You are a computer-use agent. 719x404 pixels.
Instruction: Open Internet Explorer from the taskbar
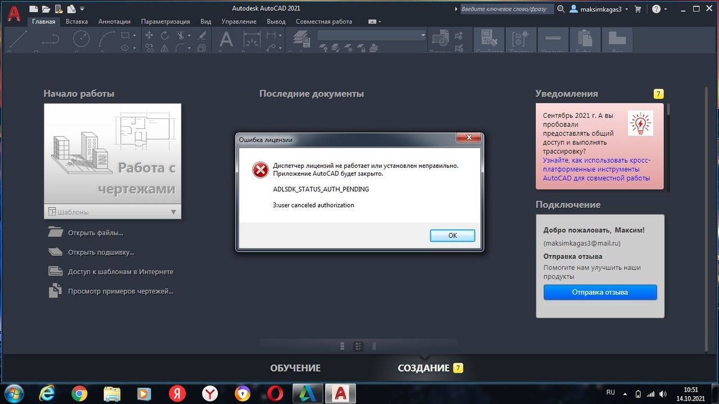[x=47, y=393]
